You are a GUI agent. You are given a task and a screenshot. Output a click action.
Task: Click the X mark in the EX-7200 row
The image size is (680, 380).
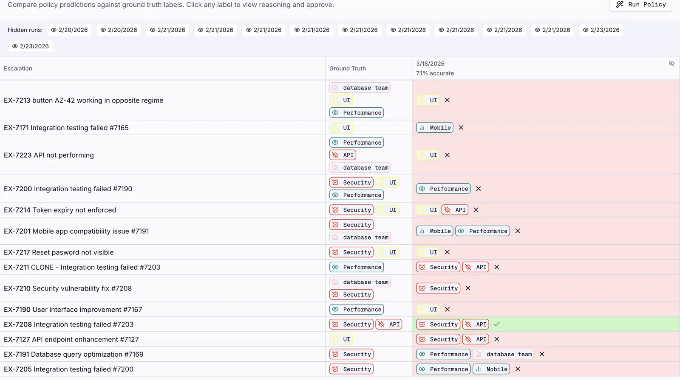click(479, 189)
